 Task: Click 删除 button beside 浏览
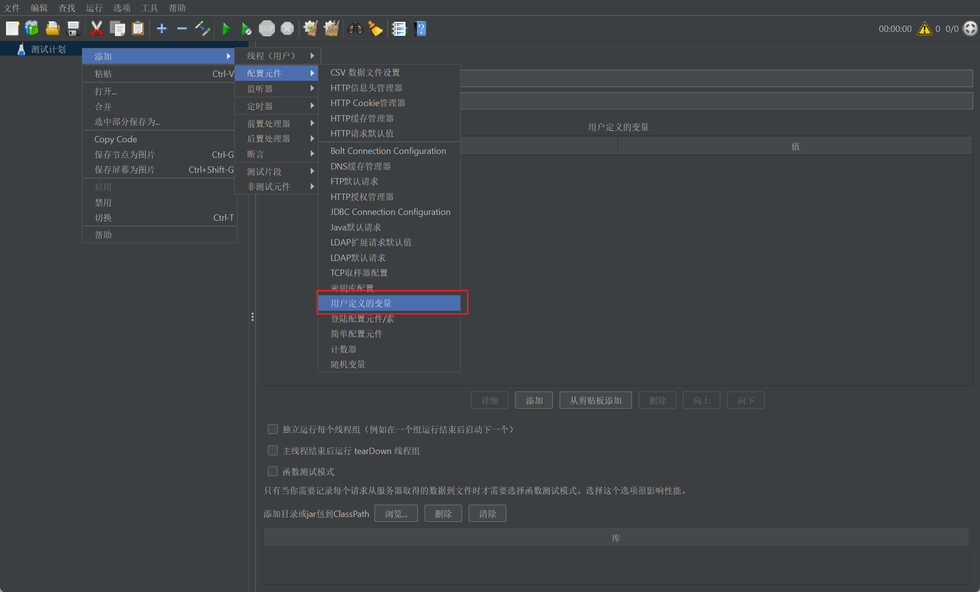443,514
